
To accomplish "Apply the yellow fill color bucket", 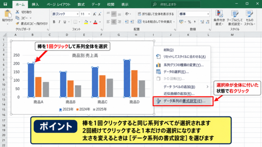I will pyautogui.click(x=86, y=22).
